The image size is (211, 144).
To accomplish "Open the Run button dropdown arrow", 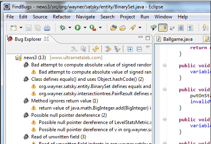I will (85, 28).
